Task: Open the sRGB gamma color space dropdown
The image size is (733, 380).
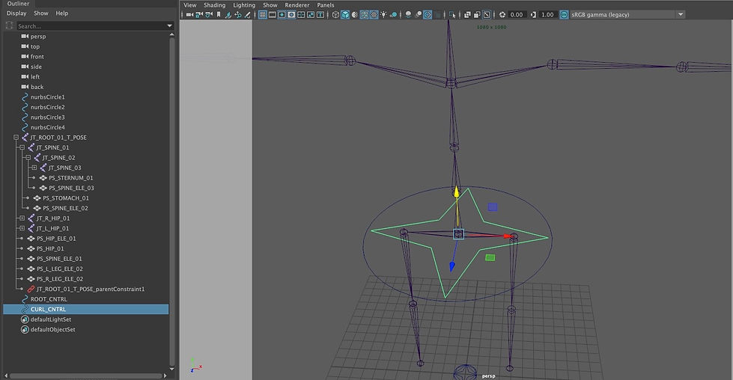Action: coord(681,14)
